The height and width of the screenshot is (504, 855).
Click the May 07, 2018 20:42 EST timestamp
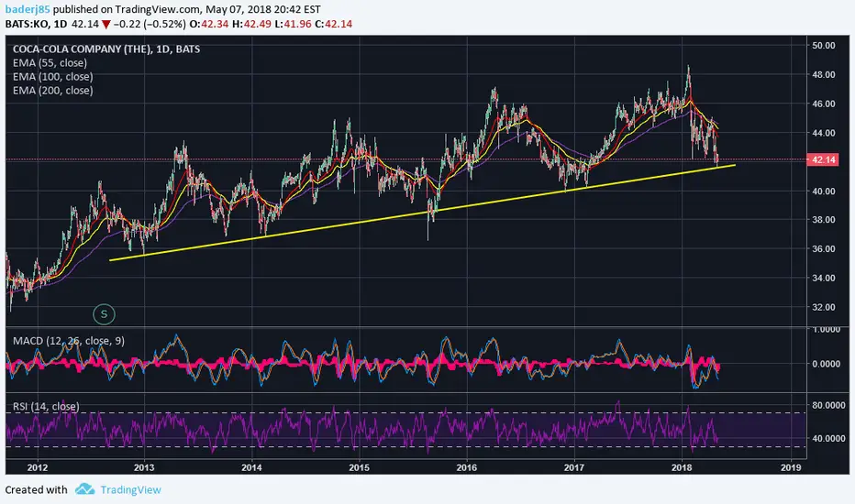262,9
